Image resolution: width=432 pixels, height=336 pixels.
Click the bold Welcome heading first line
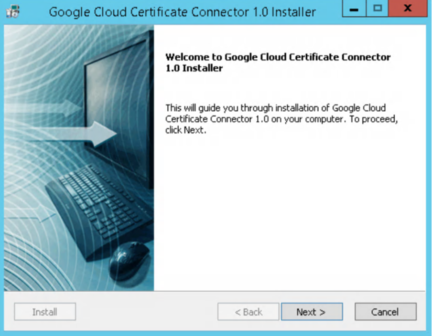pyautogui.click(x=278, y=57)
